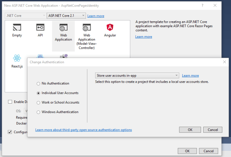Pick the Web Application (Model-View-Controller) template
This screenshot has height=157, width=231.
tap(87, 28)
